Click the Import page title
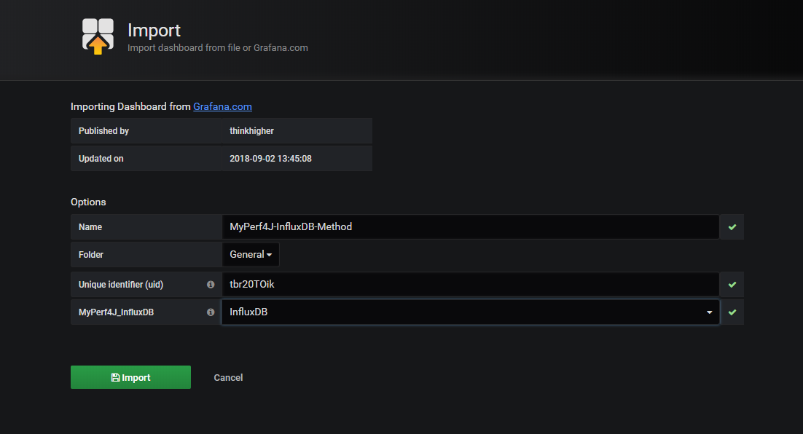 [x=154, y=31]
